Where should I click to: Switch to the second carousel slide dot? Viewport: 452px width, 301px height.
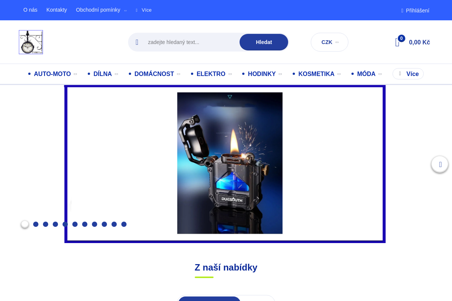click(36, 224)
